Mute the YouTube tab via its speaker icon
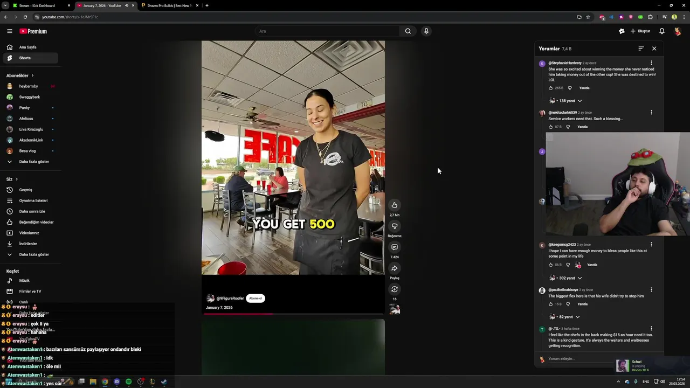690x388 pixels. pyautogui.click(x=127, y=5)
